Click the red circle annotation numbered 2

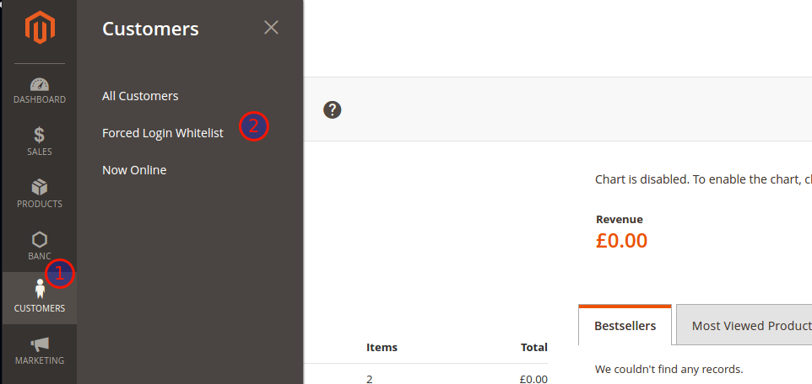pyautogui.click(x=253, y=126)
